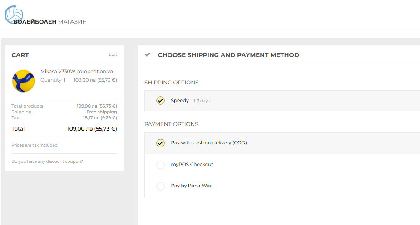
Task: Click the 1-2 days delivery time text
Action: tap(202, 101)
